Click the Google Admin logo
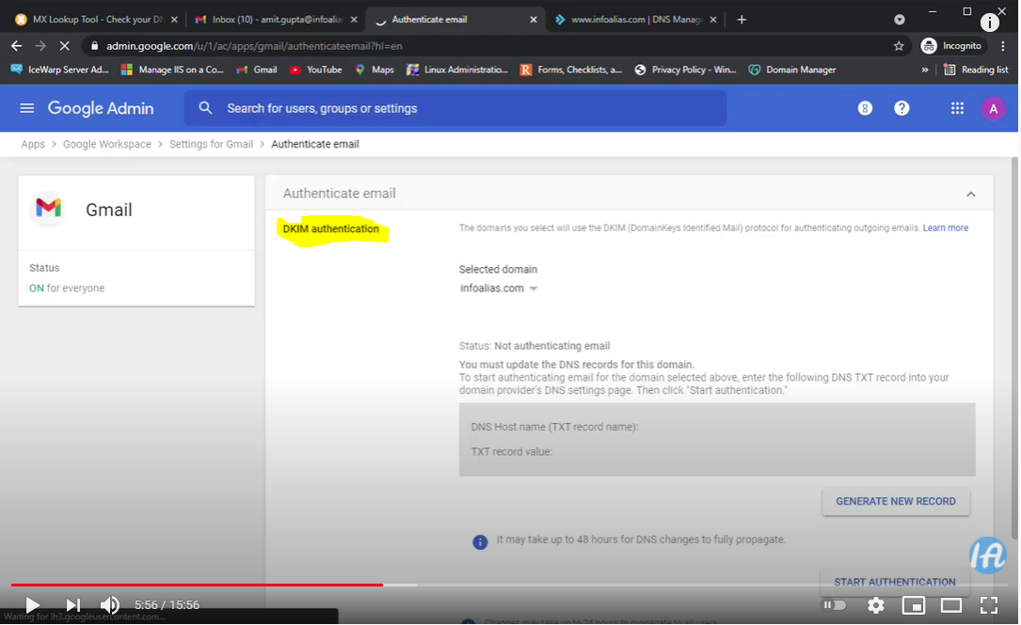This screenshot has height=625, width=1021. coord(101,109)
